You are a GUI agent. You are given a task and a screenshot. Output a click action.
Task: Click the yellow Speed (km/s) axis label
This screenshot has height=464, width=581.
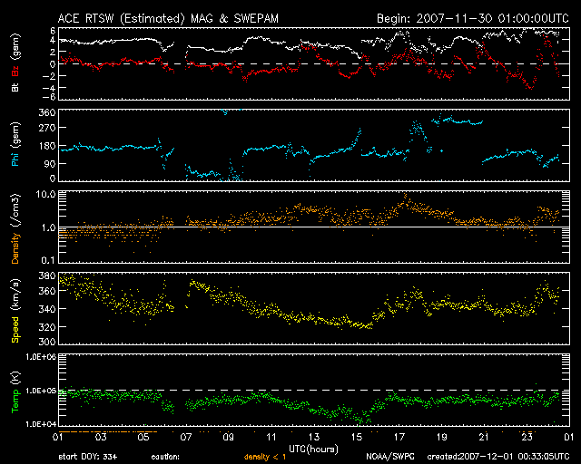point(15,311)
